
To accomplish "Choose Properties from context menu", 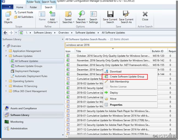I will coord(130,105).
